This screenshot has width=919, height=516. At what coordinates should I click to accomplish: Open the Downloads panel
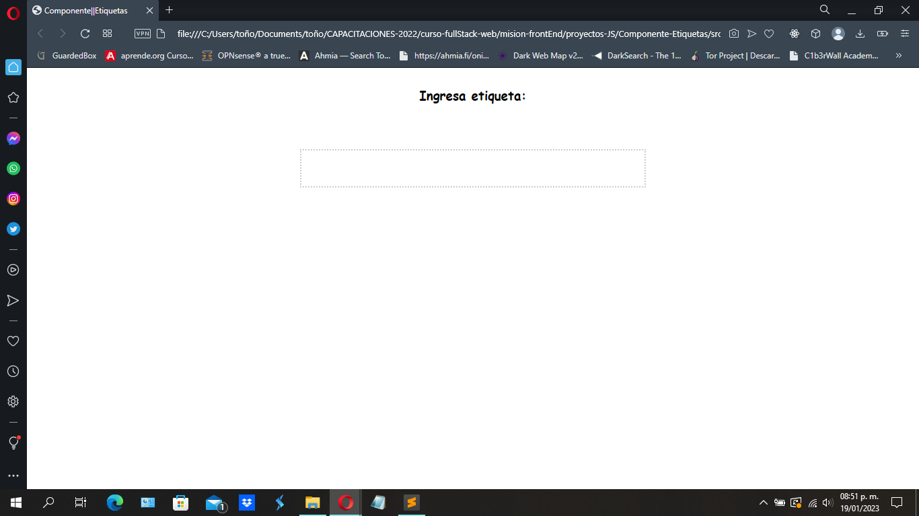tap(860, 34)
